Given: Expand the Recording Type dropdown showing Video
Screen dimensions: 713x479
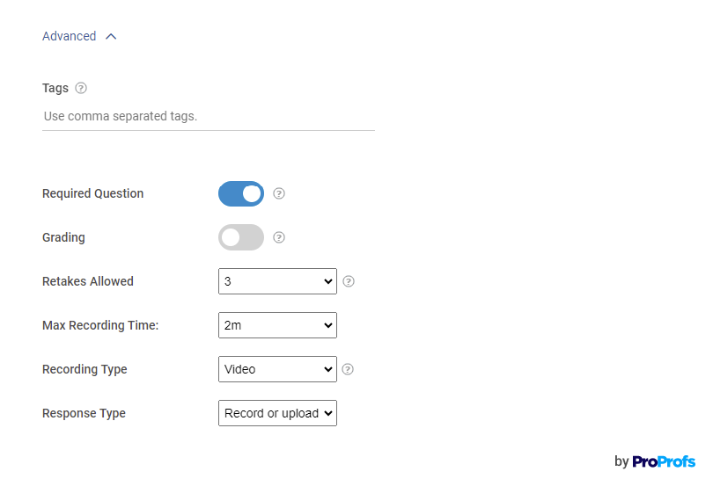Looking at the screenshot, I should 277,369.
